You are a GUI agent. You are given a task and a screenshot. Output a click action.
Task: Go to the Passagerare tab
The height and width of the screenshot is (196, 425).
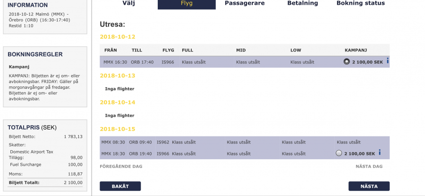point(245,3)
